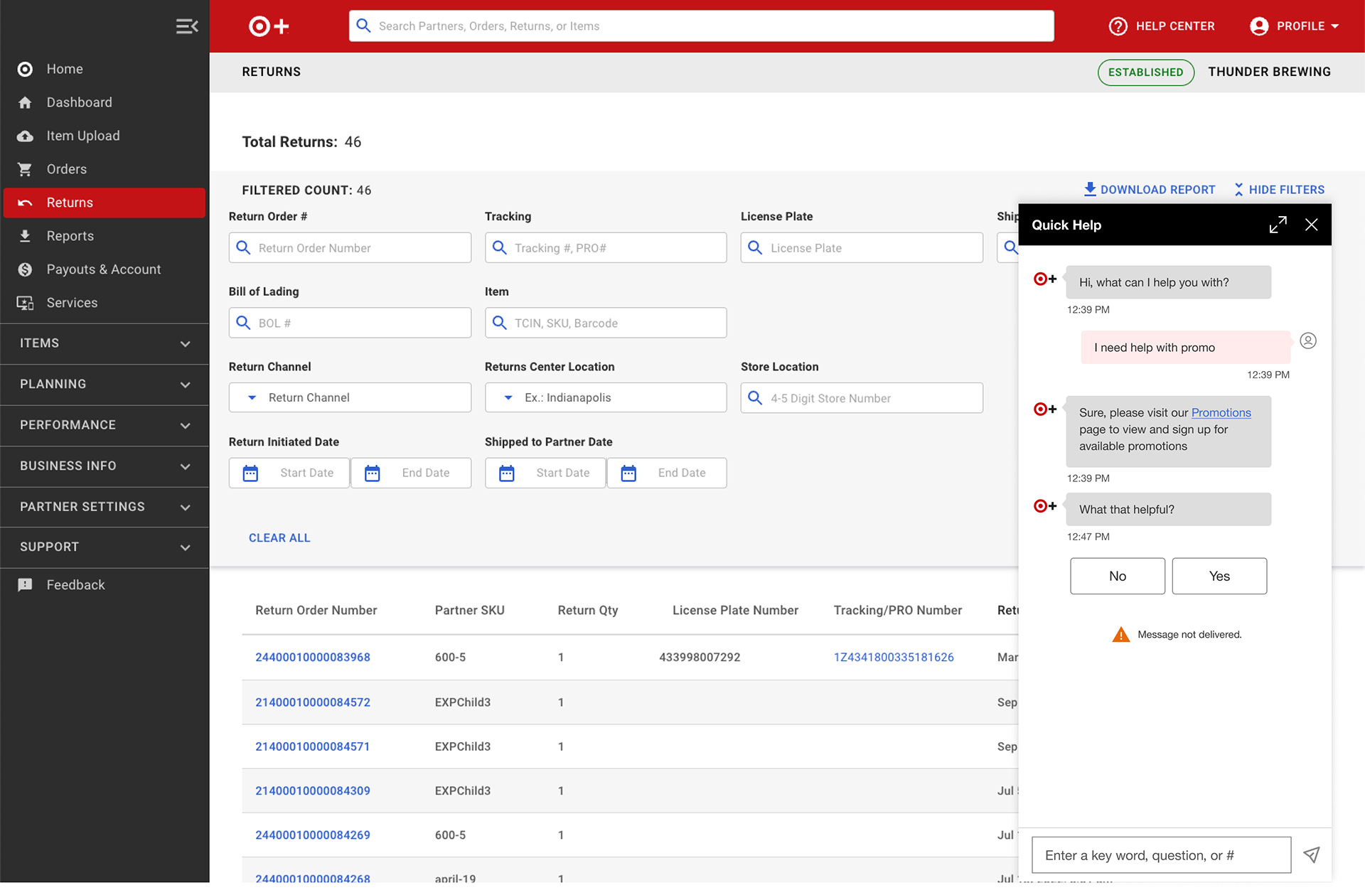Go to Payouts & Account menu item
The width and height of the screenshot is (1365, 890).
(x=104, y=269)
